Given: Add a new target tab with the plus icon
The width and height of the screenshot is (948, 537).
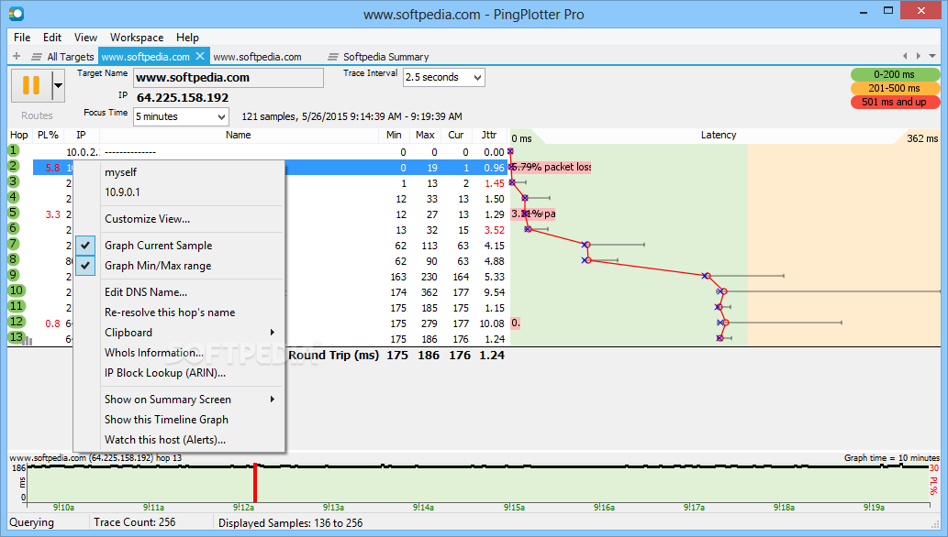Looking at the screenshot, I should (x=17, y=56).
